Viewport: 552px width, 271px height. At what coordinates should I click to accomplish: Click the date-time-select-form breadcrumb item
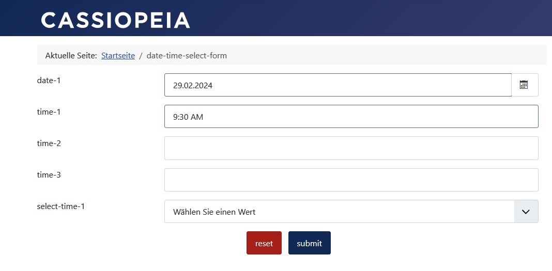187,55
